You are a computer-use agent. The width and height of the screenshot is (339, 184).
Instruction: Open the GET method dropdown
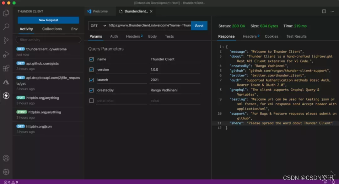[98, 26]
